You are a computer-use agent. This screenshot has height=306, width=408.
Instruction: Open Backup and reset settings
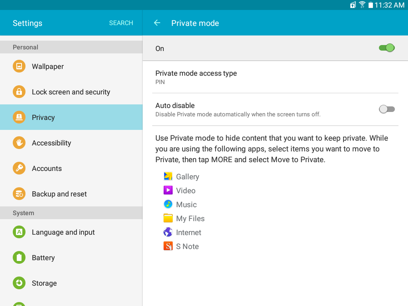tap(71, 194)
